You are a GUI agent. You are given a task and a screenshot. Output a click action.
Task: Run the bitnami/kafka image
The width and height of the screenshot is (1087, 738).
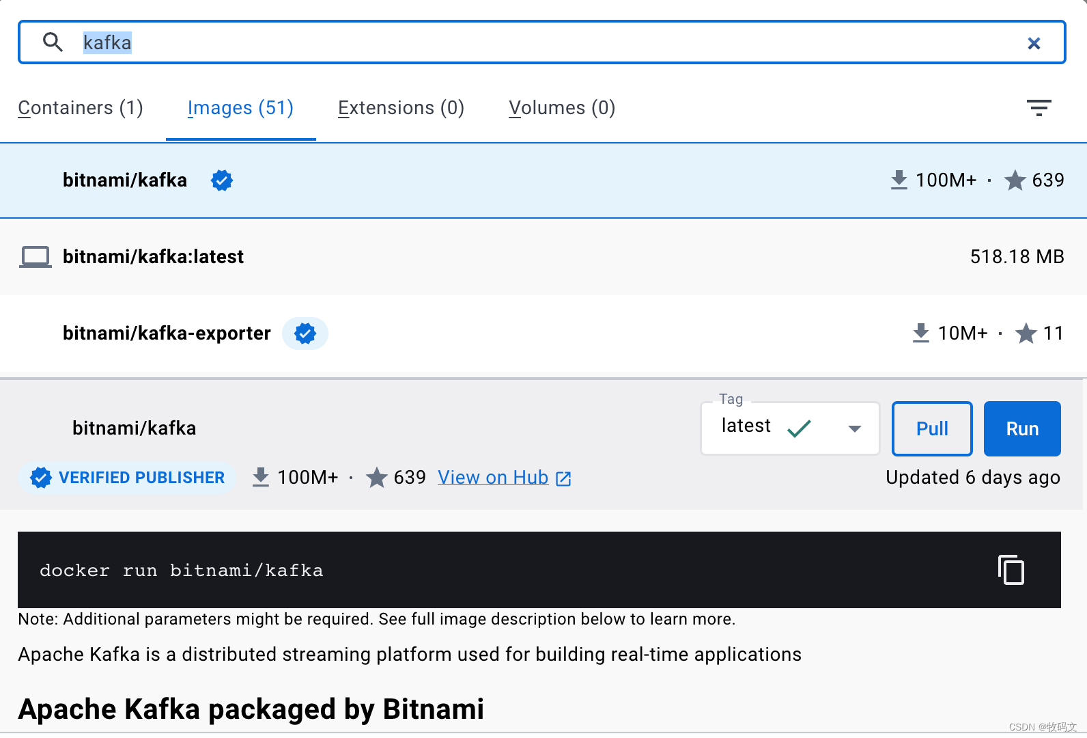(1022, 428)
